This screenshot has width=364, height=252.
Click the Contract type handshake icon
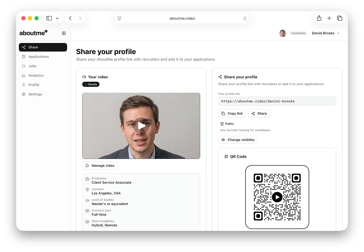87,211
